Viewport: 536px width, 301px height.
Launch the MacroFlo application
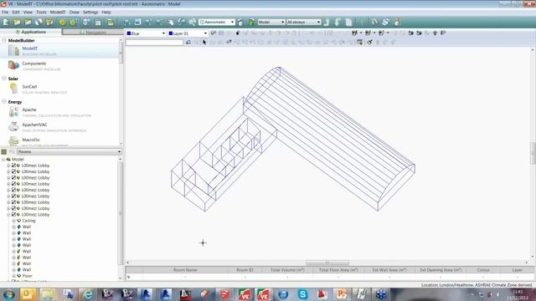31,140
